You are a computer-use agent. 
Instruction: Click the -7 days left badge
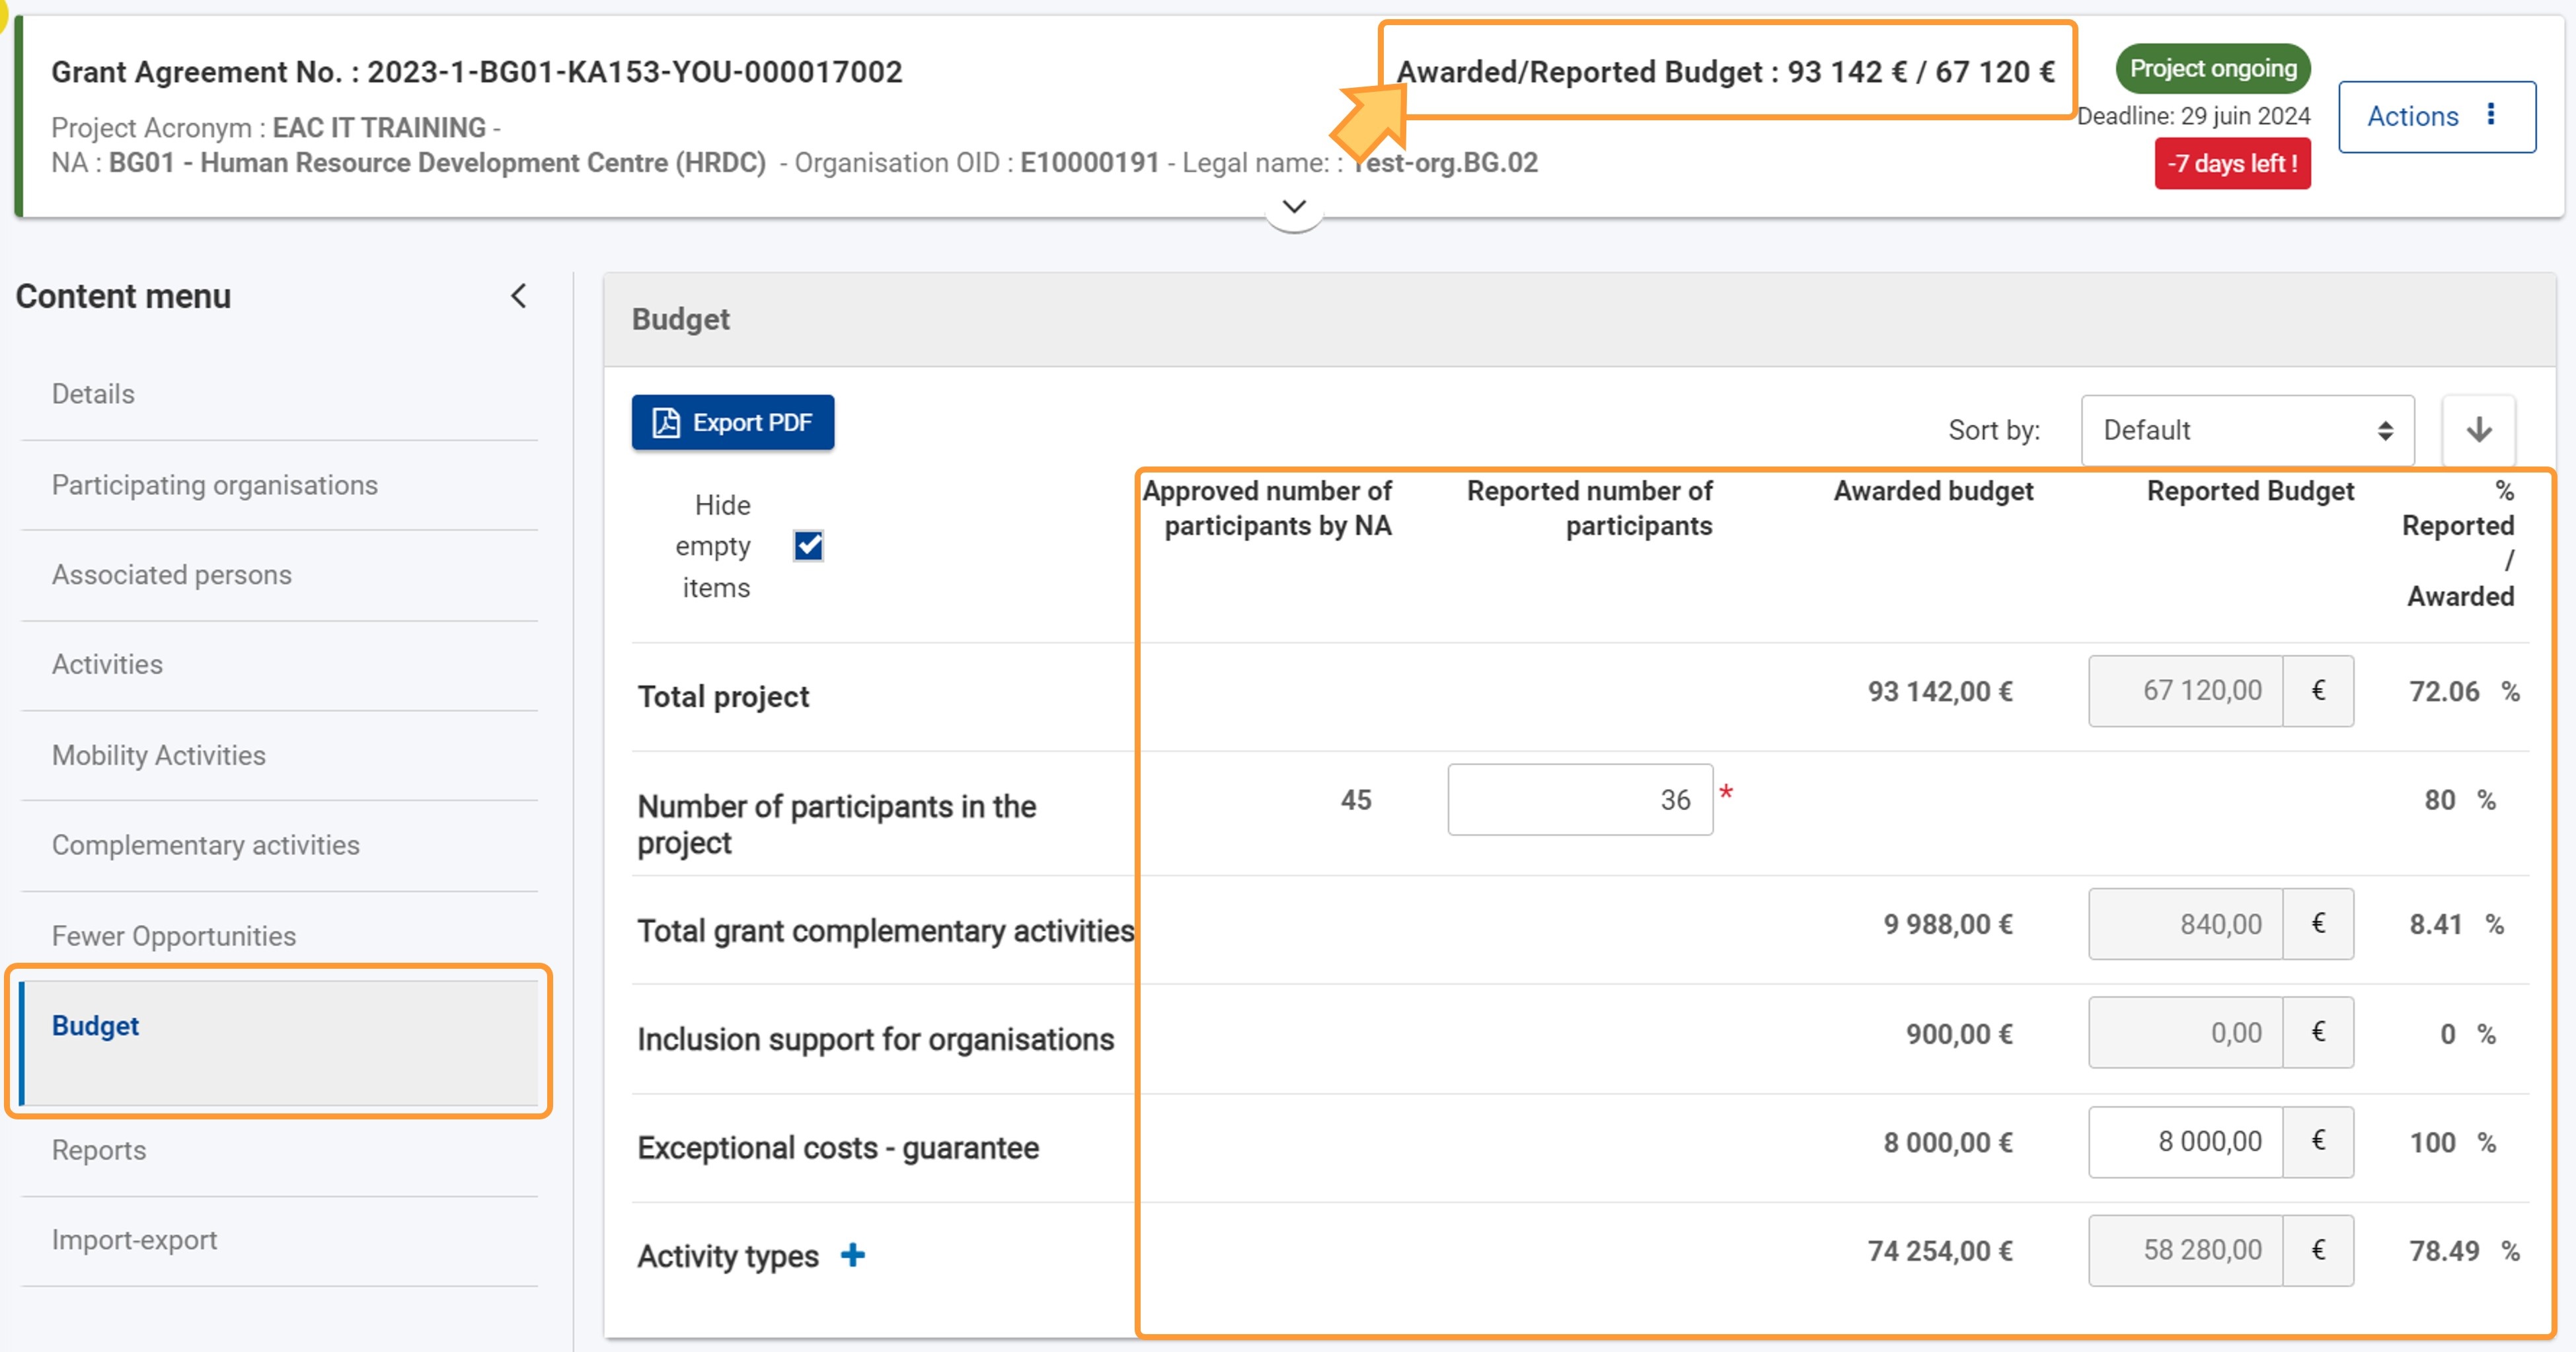pyautogui.click(x=2232, y=163)
